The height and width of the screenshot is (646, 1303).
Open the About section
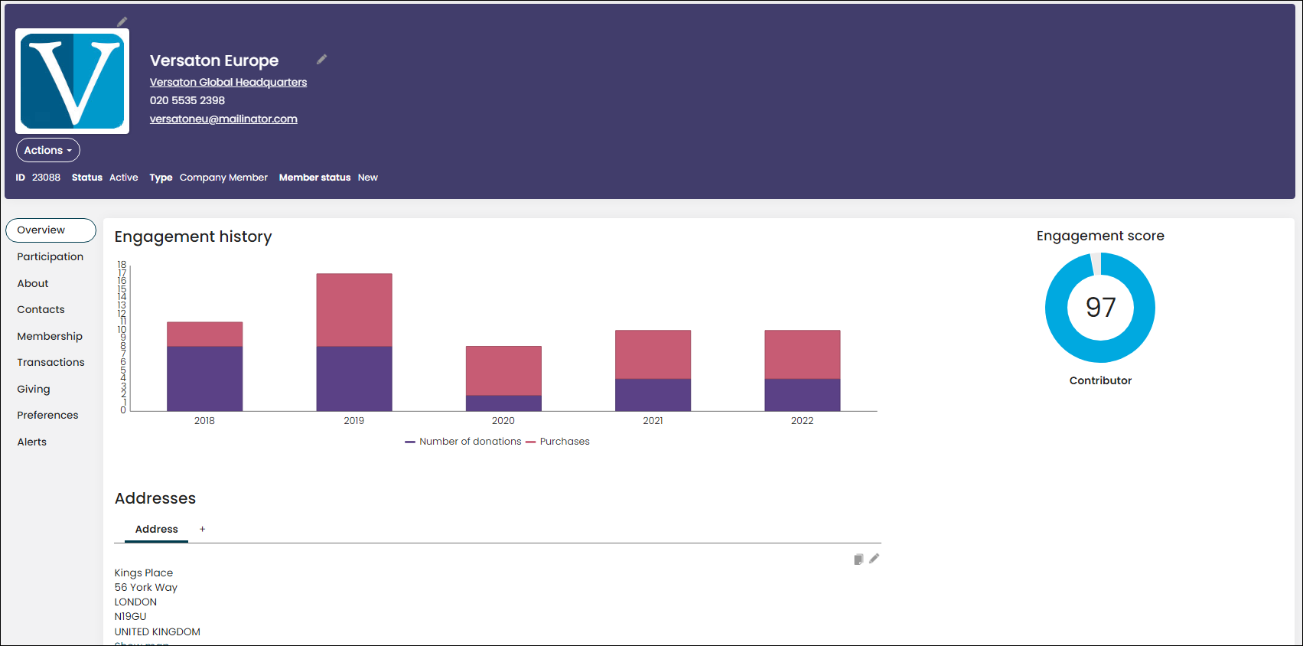33,283
